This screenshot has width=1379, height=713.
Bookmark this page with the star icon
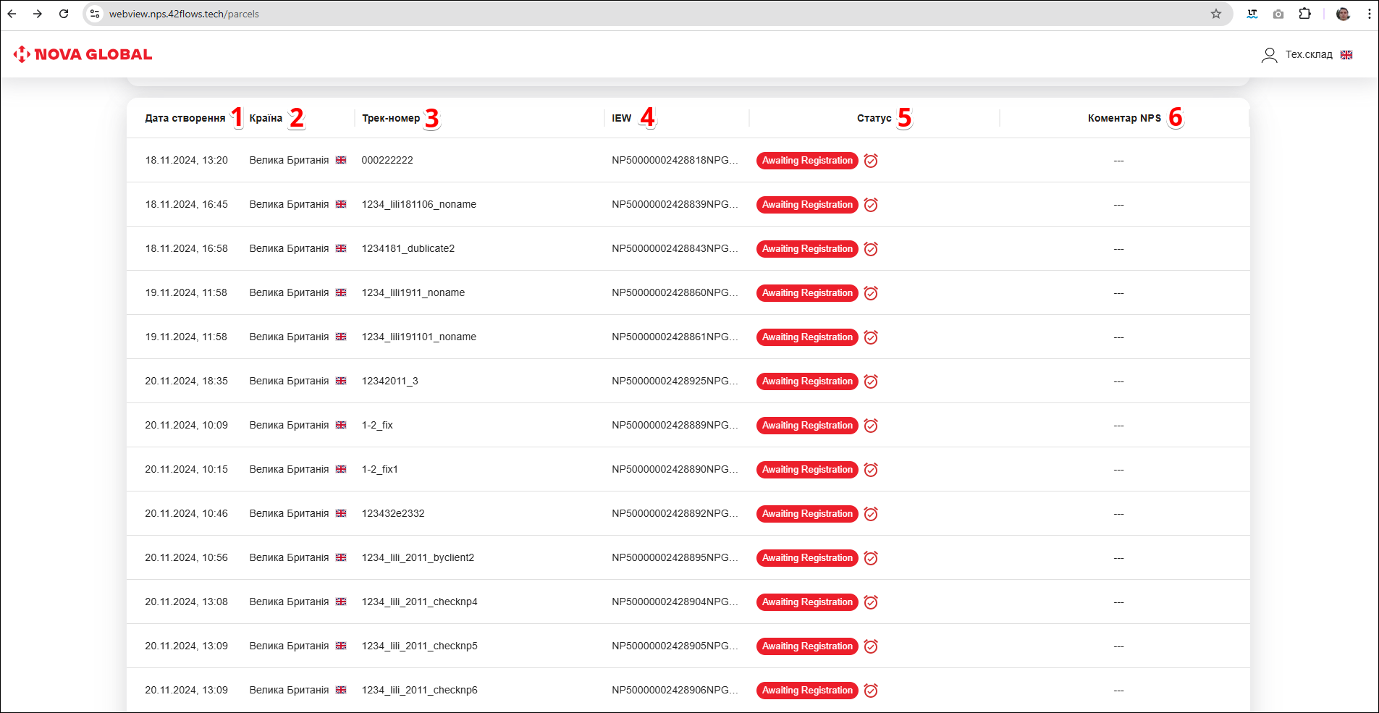pos(1215,14)
